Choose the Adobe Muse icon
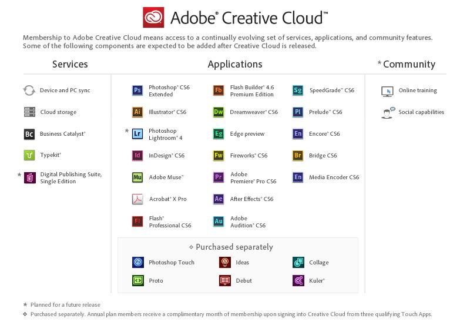The image size is (470, 322). 137,177
